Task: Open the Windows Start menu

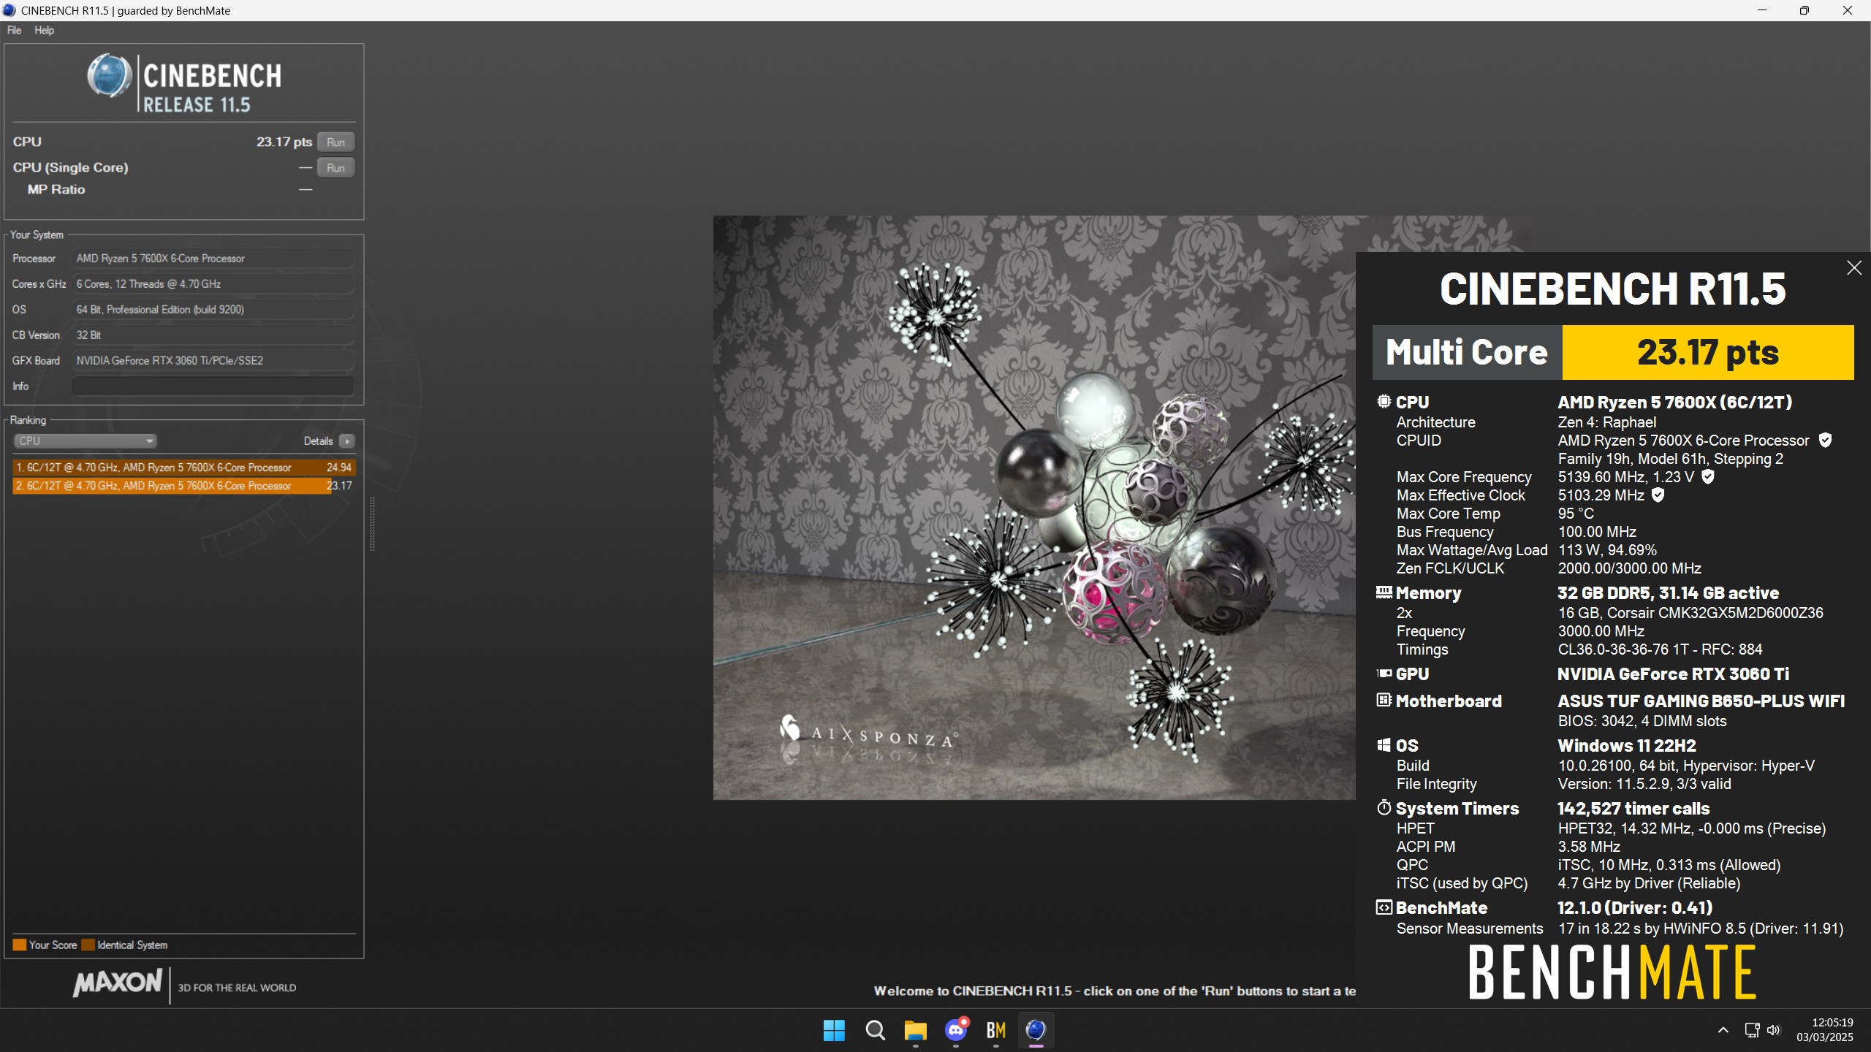Action: click(834, 1030)
